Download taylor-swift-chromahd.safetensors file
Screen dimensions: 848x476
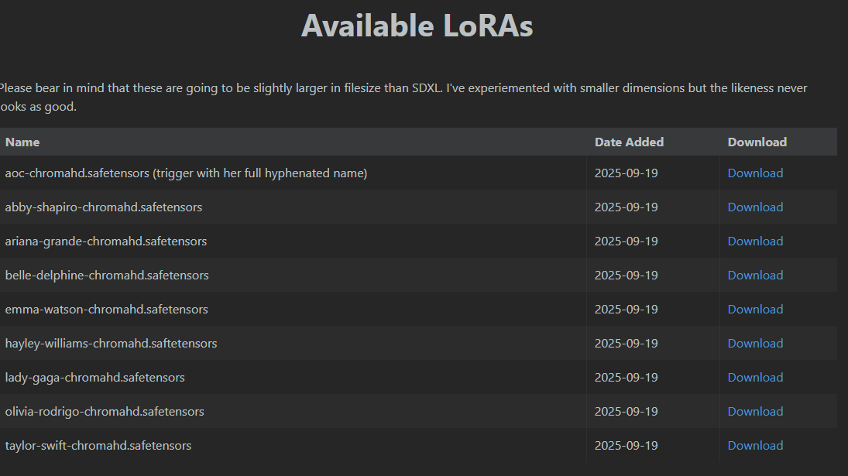(x=755, y=445)
